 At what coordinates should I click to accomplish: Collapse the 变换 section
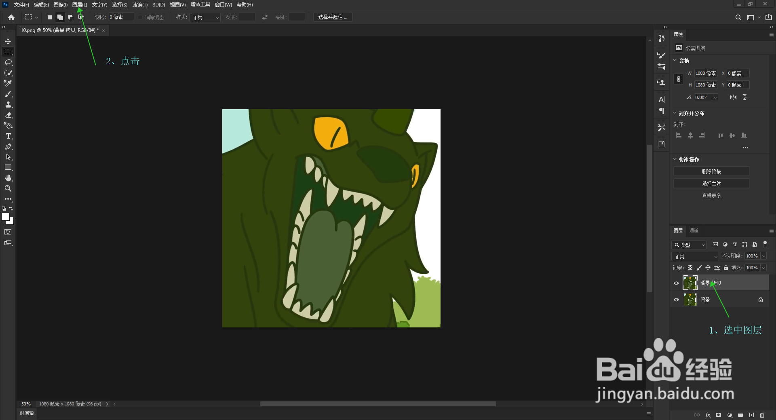coord(675,61)
